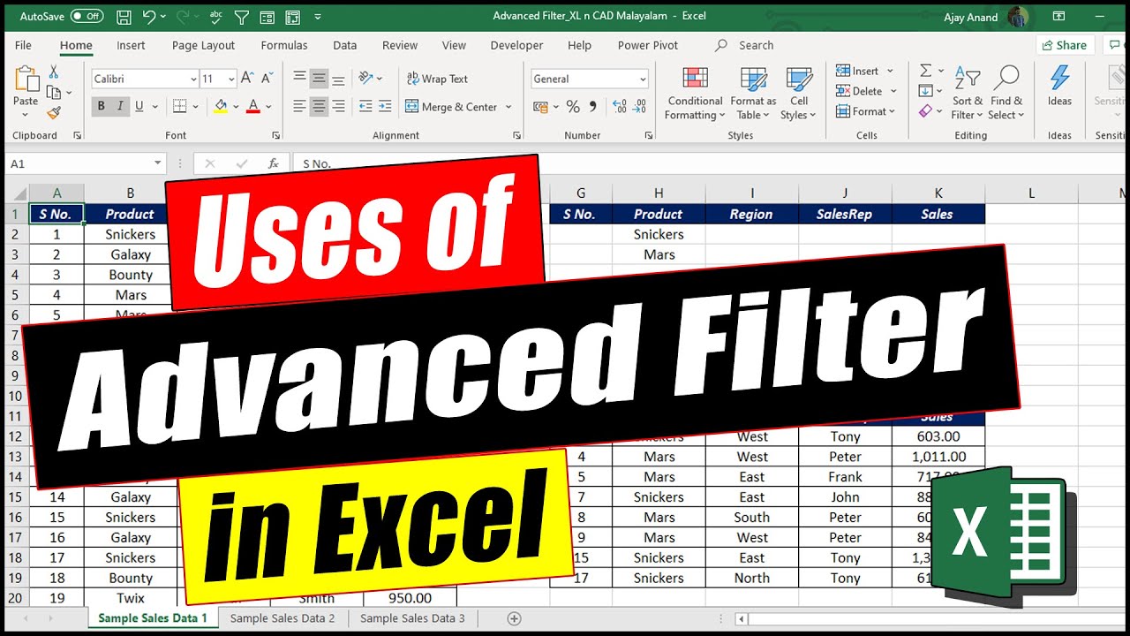The width and height of the screenshot is (1130, 636).
Task: Open Customize Quick Access Toolbar arrow
Action: pyautogui.click(x=318, y=17)
